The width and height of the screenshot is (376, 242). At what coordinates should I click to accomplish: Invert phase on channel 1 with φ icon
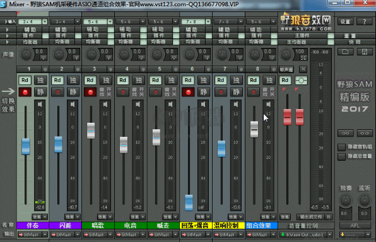click(43, 58)
